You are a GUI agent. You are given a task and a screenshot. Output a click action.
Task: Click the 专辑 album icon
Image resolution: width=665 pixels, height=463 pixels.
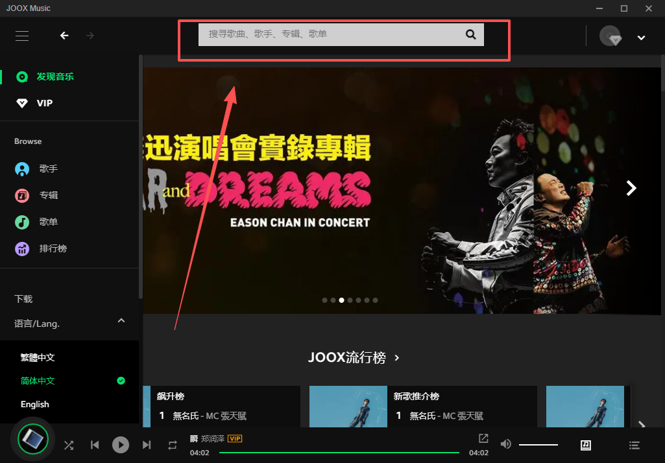22,195
